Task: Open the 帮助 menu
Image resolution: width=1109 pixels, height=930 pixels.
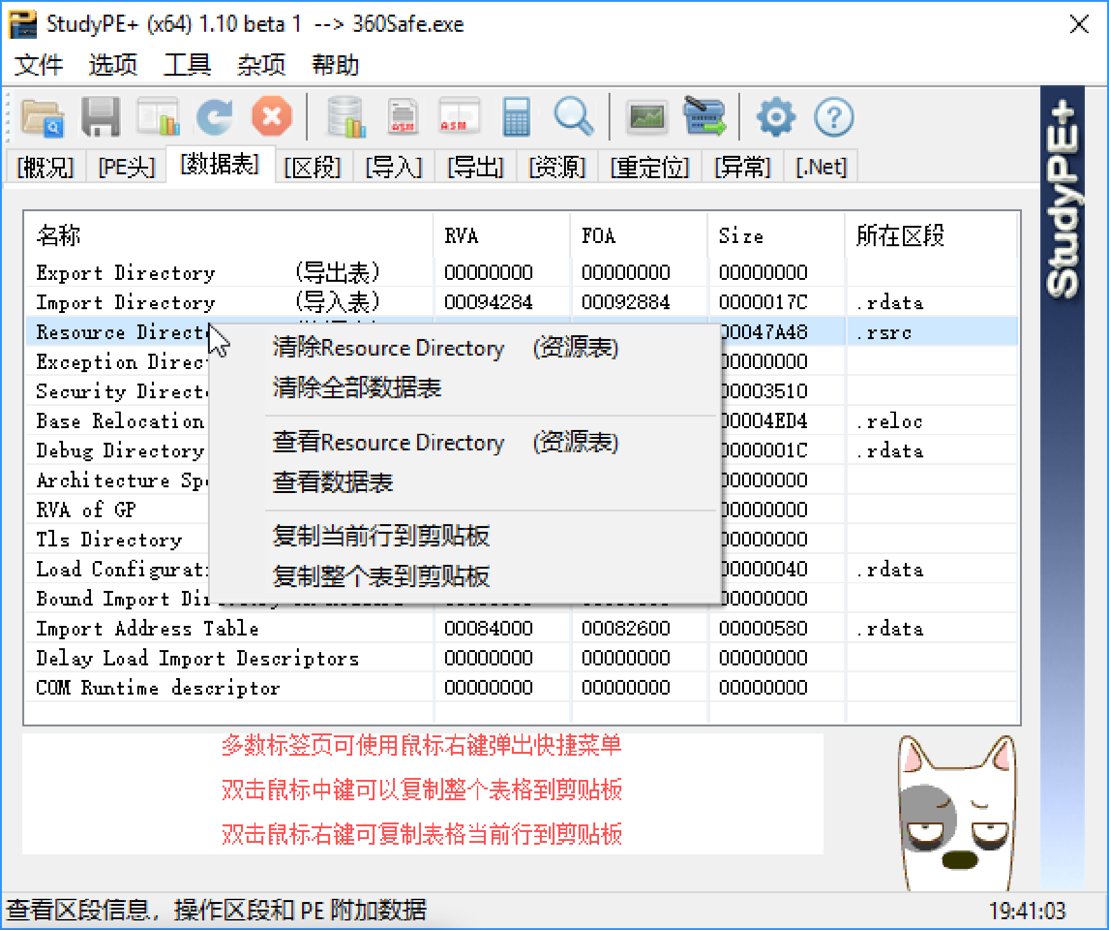Action: (x=335, y=65)
